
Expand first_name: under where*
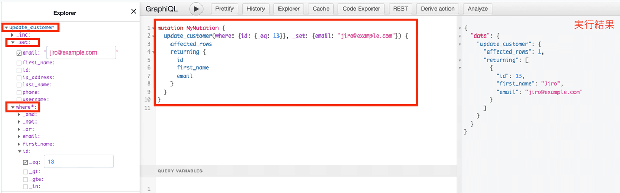(x=19, y=144)
